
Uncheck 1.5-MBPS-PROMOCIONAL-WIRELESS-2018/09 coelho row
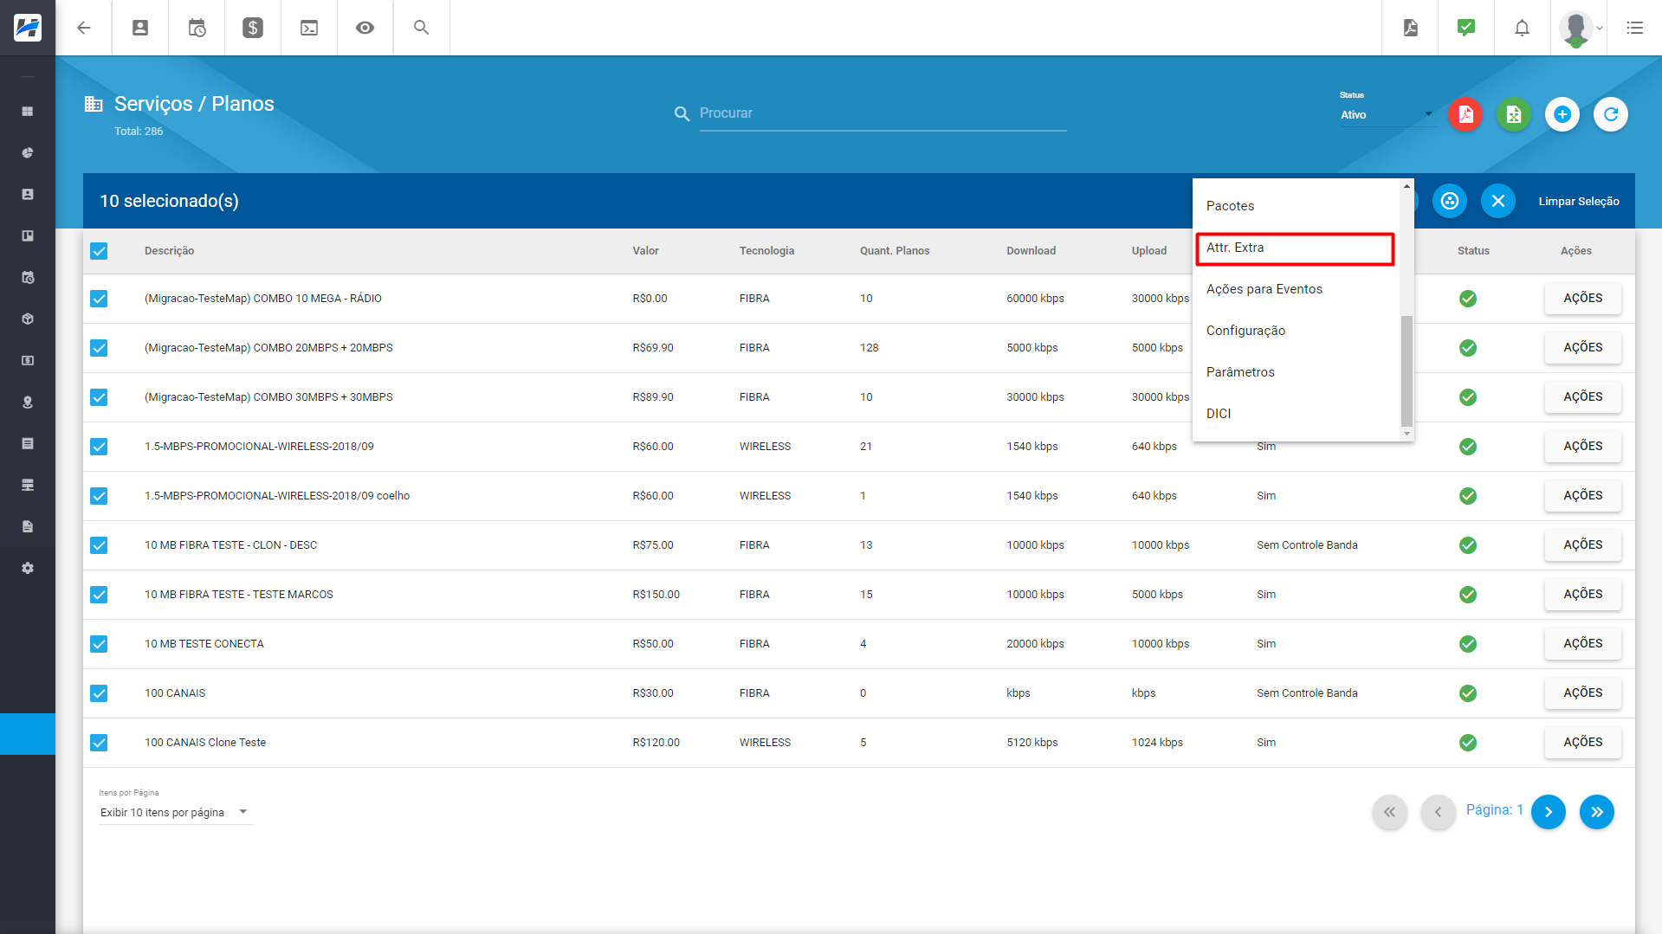pos(99,496)
